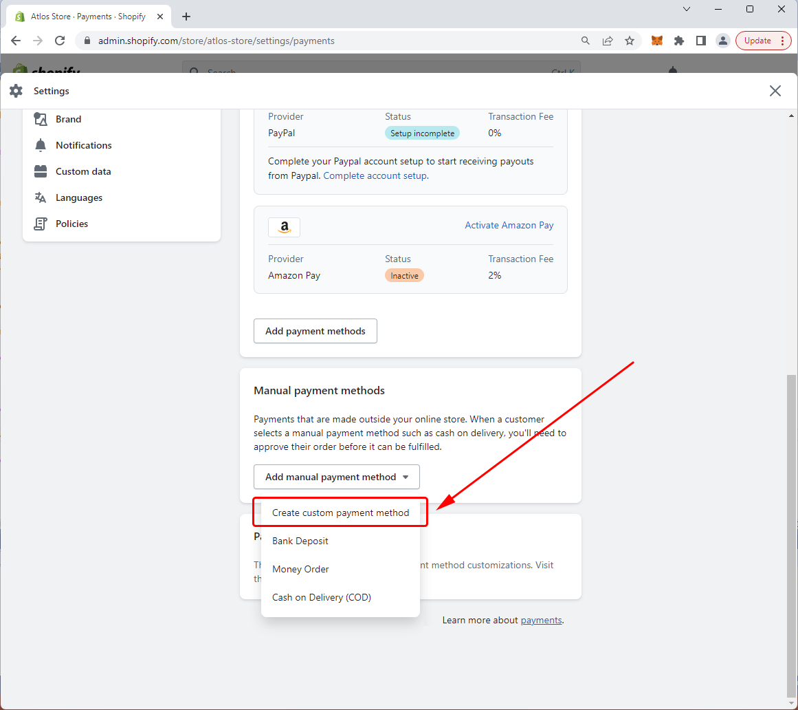The image size is (798, 710).
Task: Click the Settings gear icon
Action: (x=16, y=91)
